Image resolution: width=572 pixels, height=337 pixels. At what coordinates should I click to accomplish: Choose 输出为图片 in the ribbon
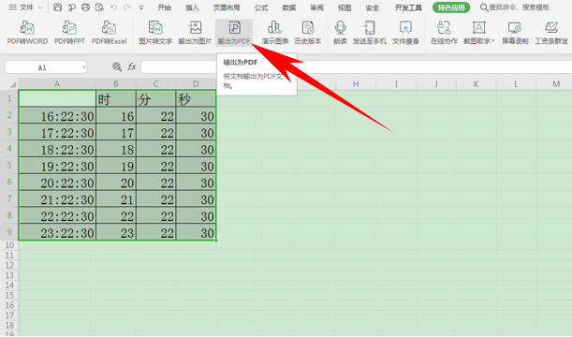(x=195, y=33)
